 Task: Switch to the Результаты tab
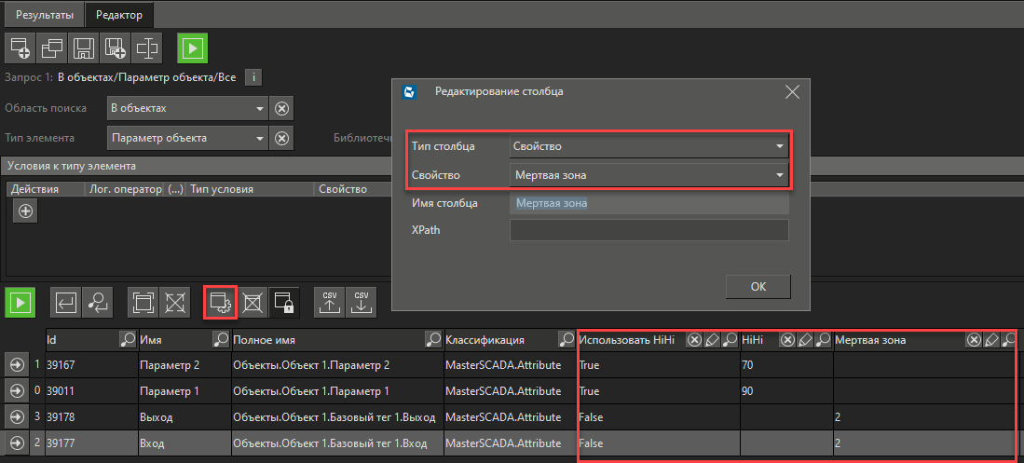41,14
